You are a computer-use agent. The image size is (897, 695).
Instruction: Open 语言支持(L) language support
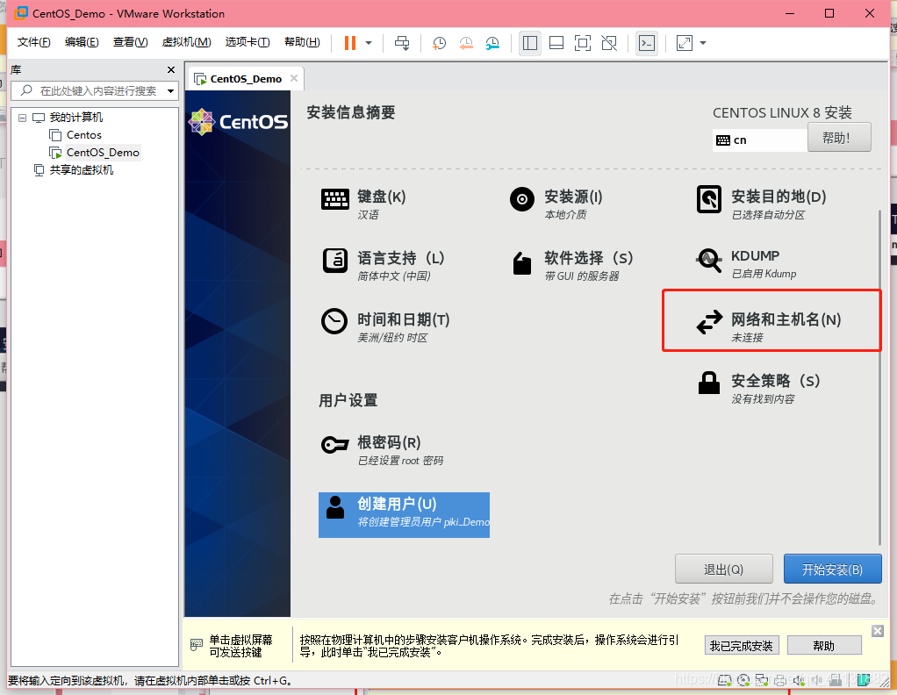[x=384, y=265]
